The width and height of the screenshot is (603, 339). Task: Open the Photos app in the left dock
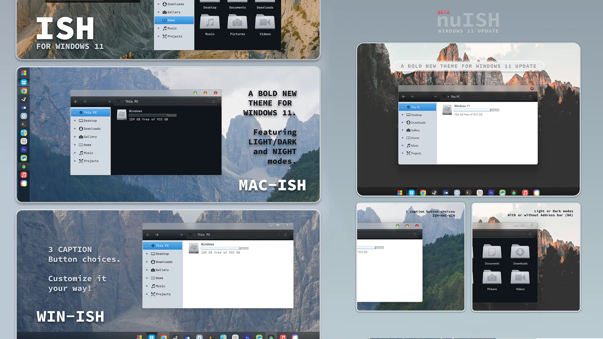coord(24,159)
